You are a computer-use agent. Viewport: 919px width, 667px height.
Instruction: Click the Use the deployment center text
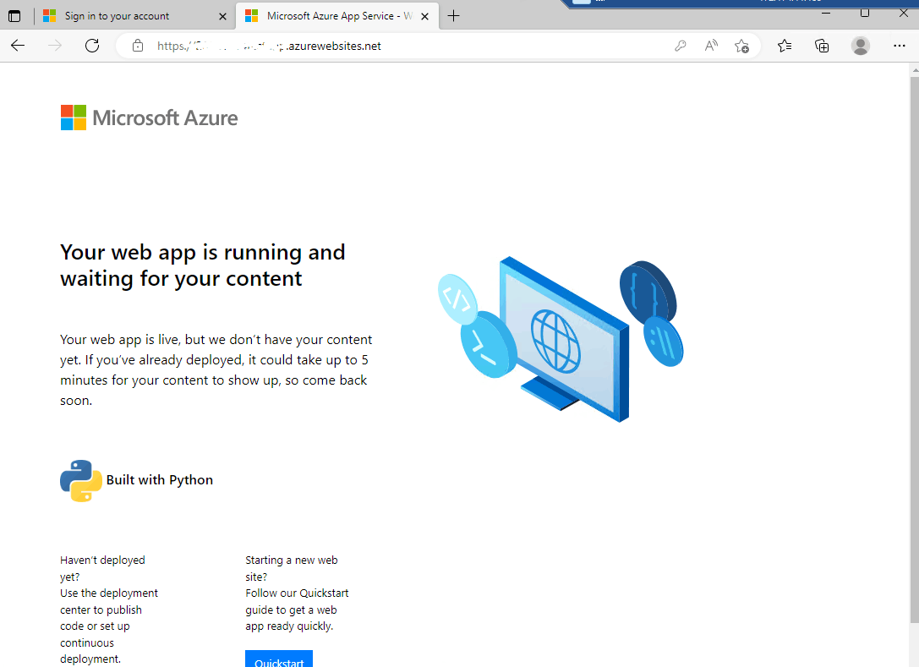pyautogui.click(x=109, y=626)
